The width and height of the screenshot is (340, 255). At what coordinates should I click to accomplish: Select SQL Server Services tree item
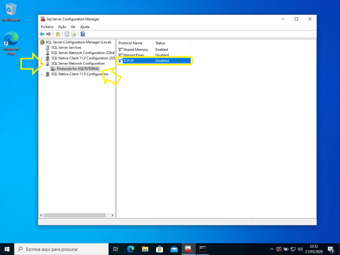click(66, 48)
